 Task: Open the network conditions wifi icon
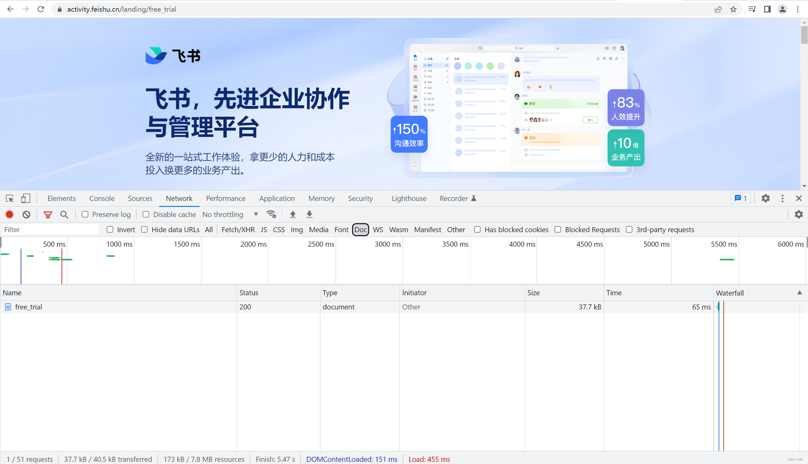tap(271, 214)
